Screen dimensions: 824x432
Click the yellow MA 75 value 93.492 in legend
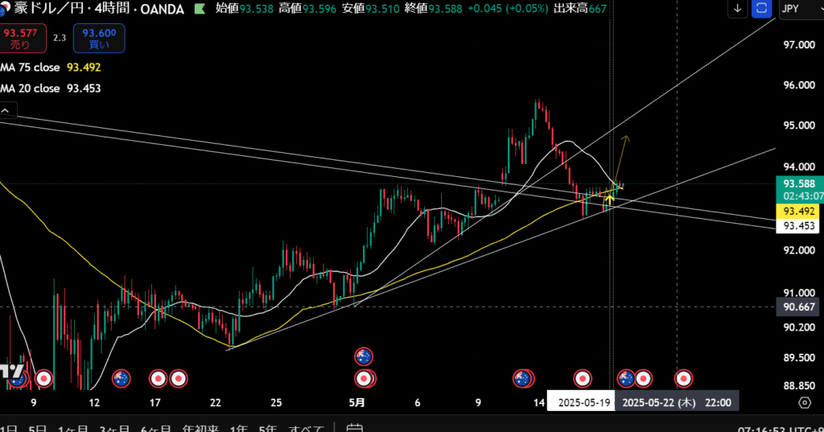[84, 68]
